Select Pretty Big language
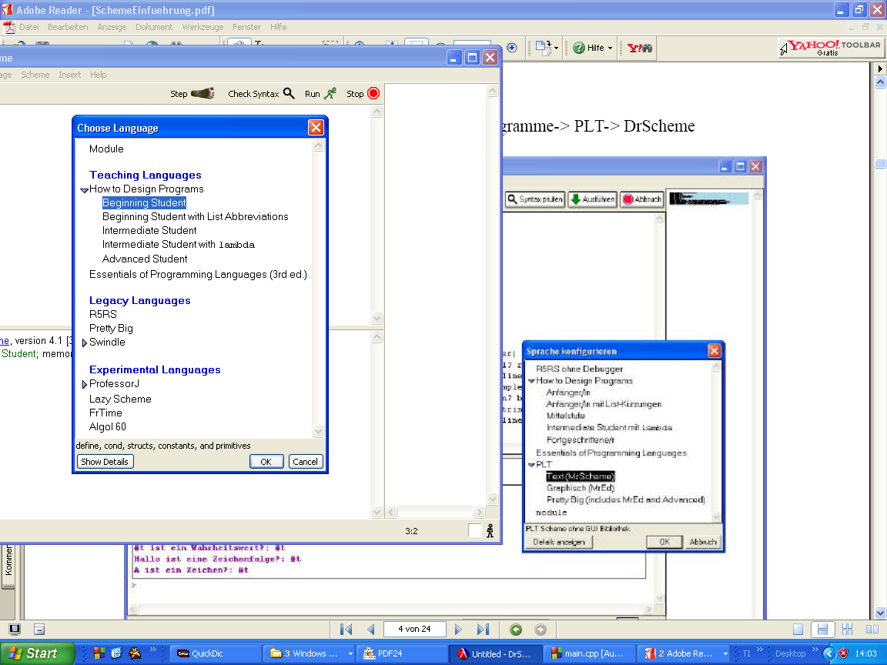Viewport: 887px width, 665px height. (x=111, y=328)
